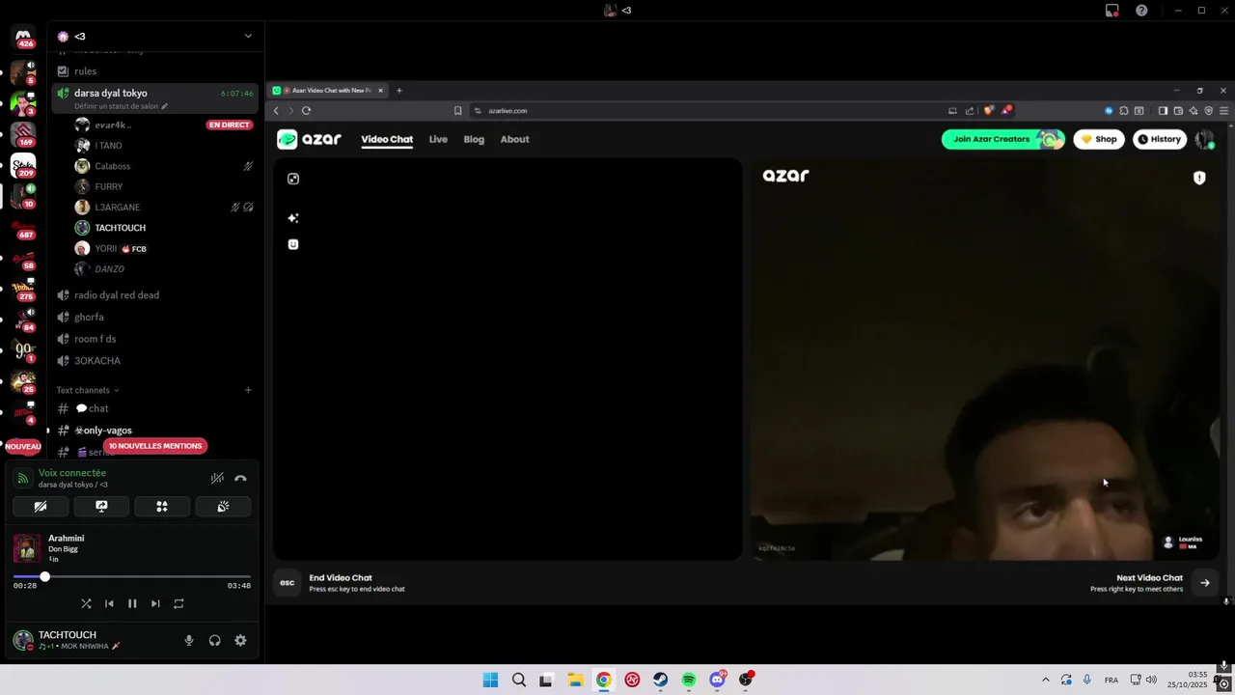Open the browser hamburger menu

tap(1223, 111)
